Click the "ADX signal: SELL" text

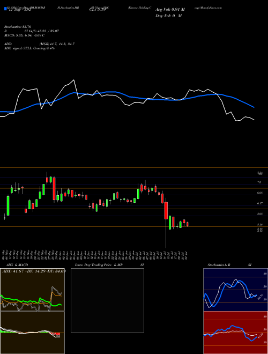(x=18, y=48)
